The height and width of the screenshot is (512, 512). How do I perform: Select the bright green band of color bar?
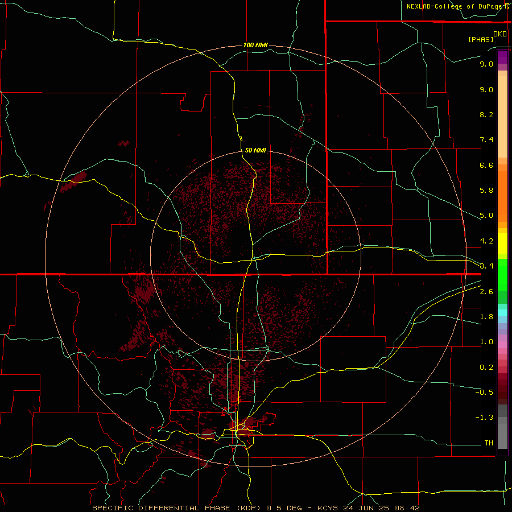502,274
